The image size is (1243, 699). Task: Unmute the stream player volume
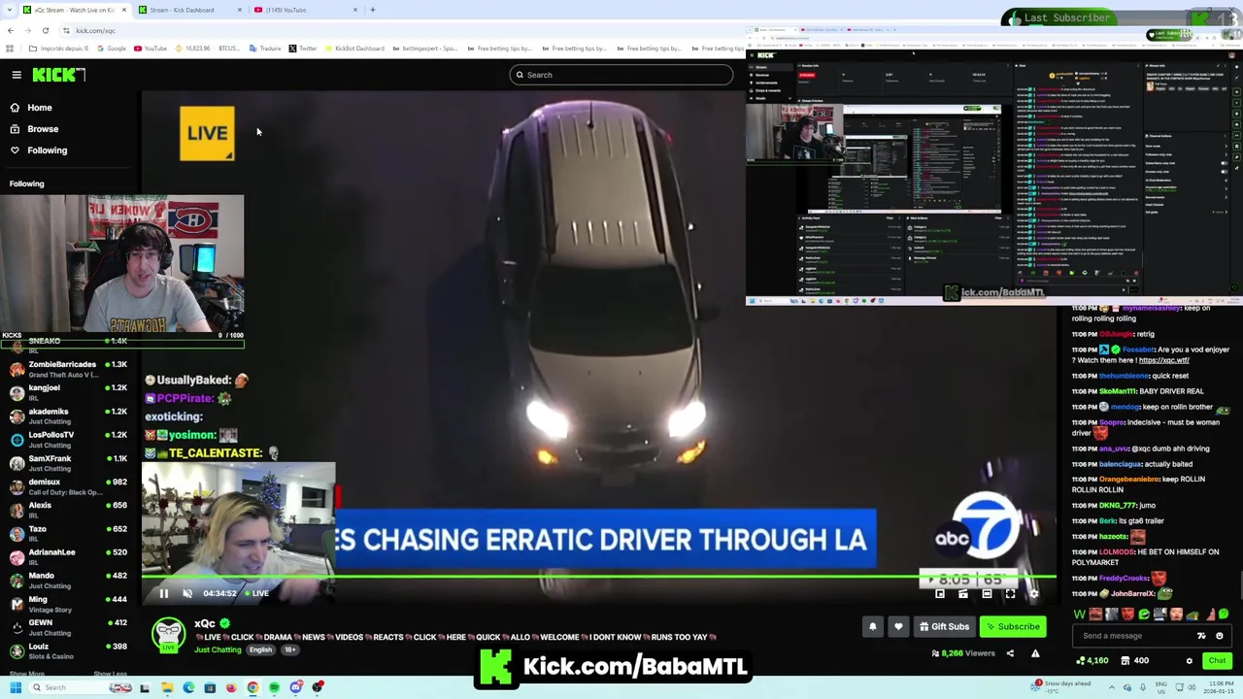coord(187,593)
